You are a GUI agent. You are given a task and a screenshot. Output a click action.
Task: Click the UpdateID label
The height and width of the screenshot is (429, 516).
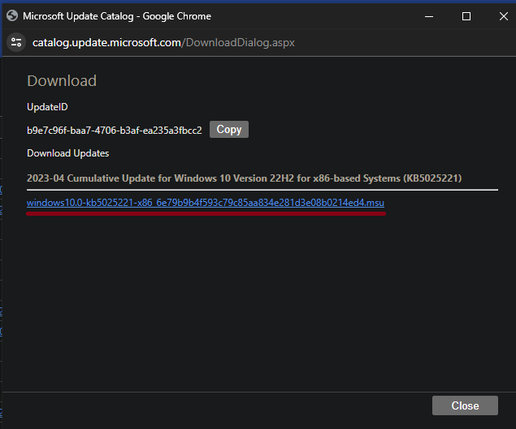pyautogui.click(x=47, y=107)
